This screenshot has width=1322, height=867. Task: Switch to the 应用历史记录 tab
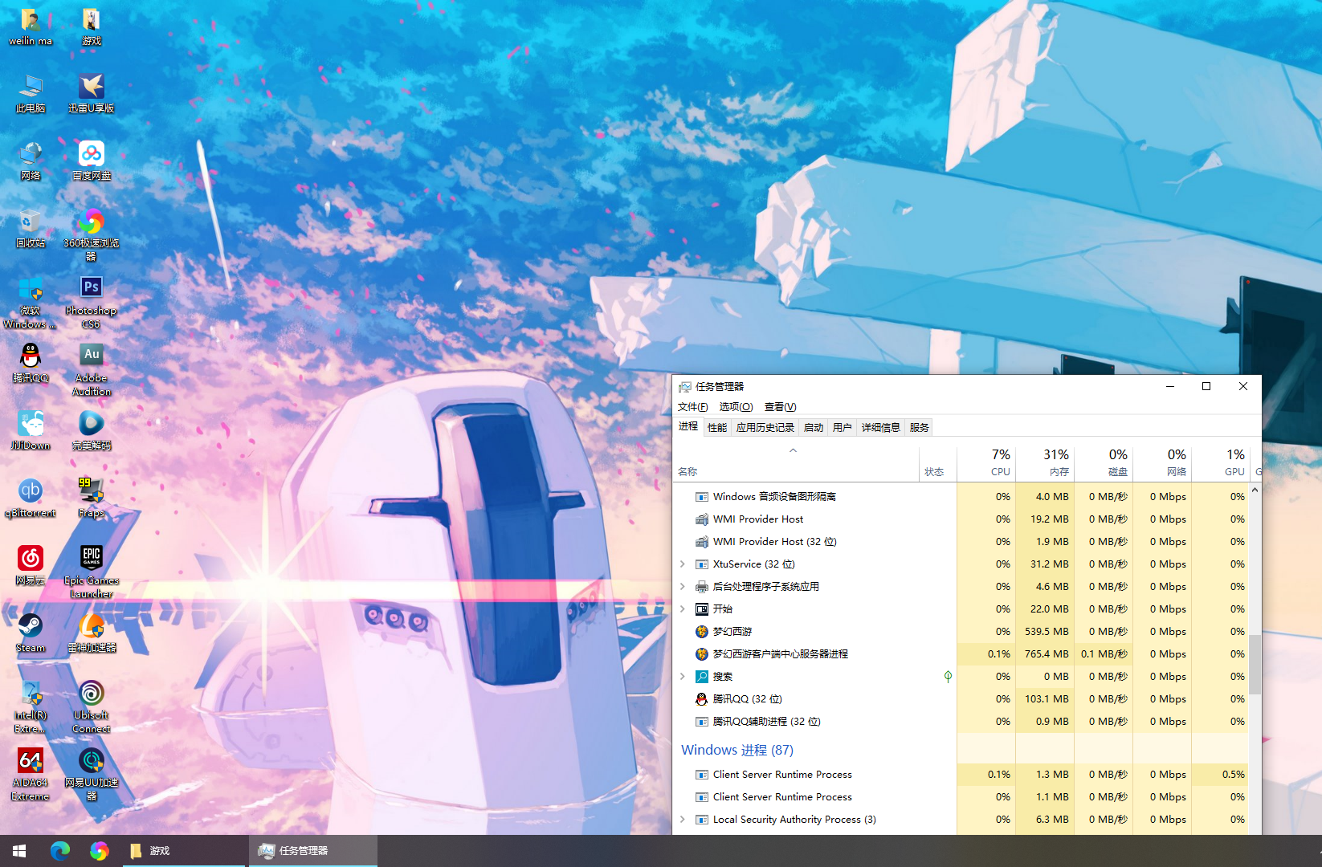tap(765, 428)
